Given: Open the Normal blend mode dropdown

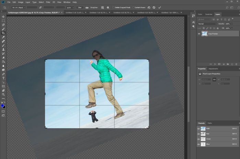Looking at the screenshot, I should [x=207, y=24].
